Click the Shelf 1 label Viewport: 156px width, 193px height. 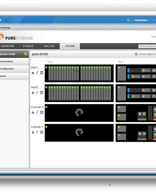point(34,67)
